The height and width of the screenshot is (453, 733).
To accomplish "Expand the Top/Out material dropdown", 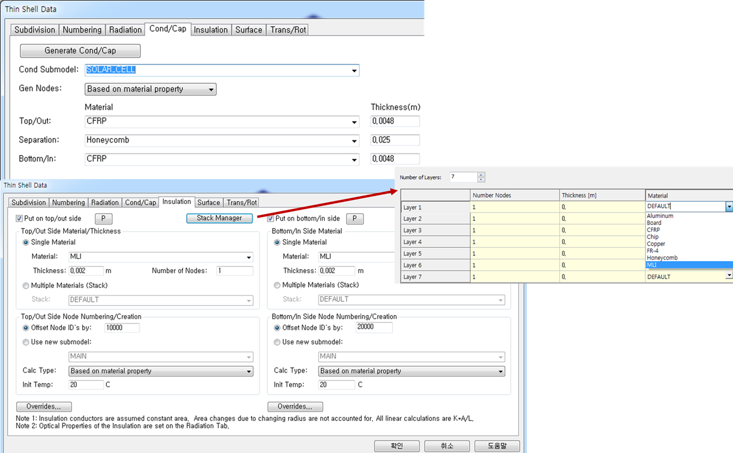I will (354, 122).
